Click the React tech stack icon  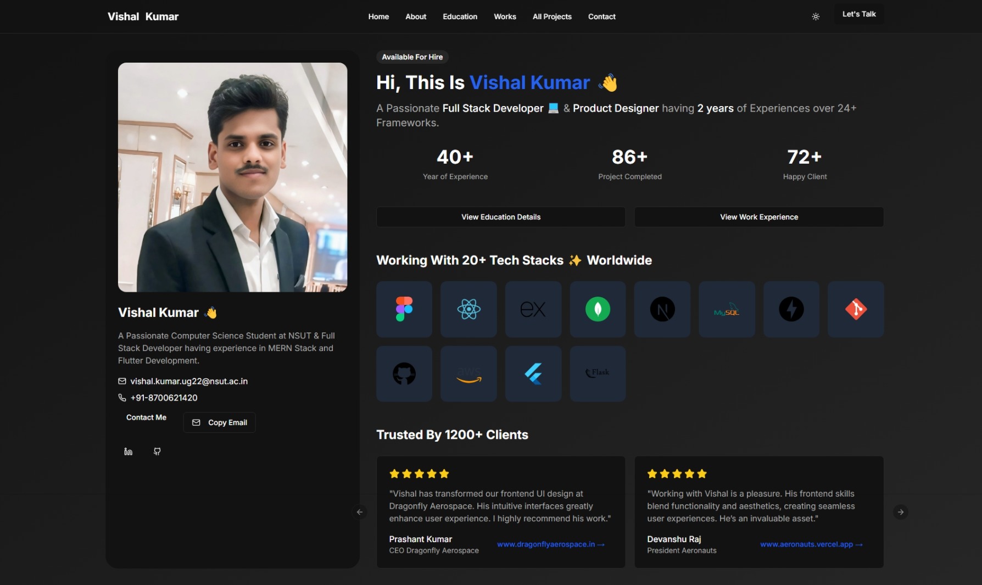click(x=468, y=309)
